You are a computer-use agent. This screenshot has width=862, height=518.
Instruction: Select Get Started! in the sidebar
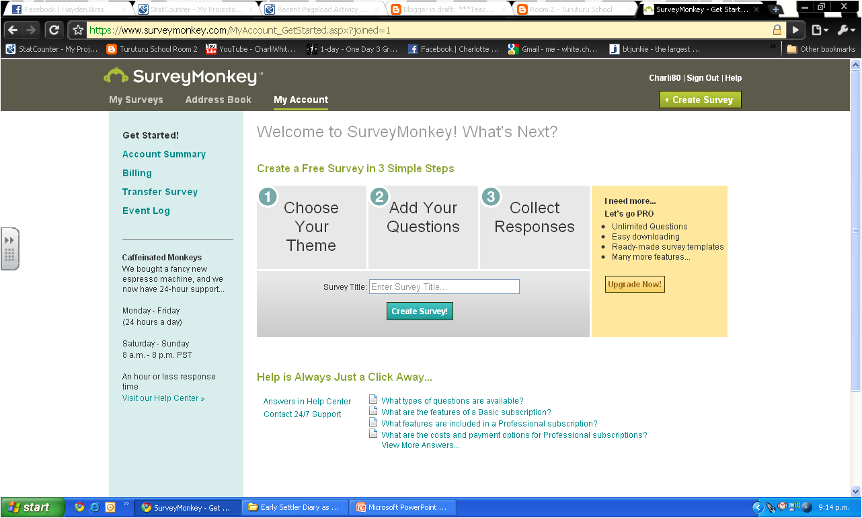point(151,135)
